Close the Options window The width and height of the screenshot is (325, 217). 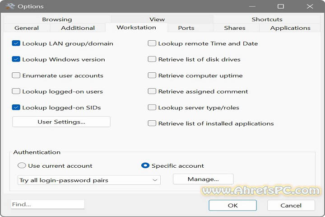[x=310, y=6]
